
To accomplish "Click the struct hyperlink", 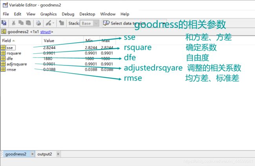I will coord(46,32).
